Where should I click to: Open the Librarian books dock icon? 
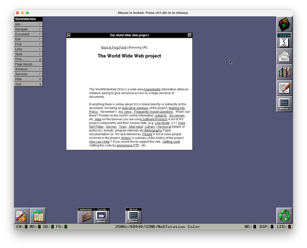tap(284, 72)
